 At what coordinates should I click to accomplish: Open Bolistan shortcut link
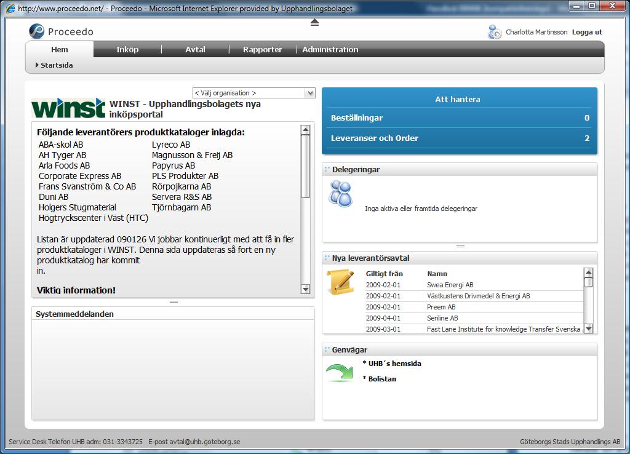[382, 379]
